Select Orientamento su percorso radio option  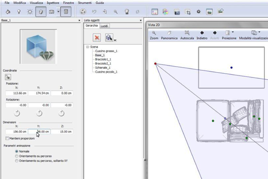tap(17, 156)
